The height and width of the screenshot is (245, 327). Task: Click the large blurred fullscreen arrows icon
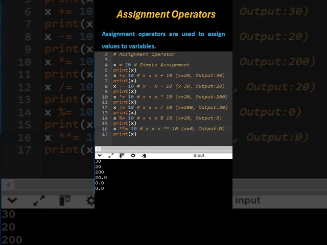[39, 201]
